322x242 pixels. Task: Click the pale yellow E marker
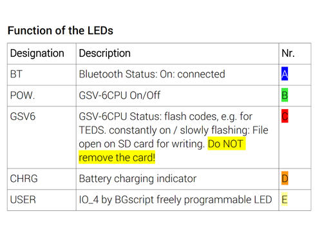(285, 199)
